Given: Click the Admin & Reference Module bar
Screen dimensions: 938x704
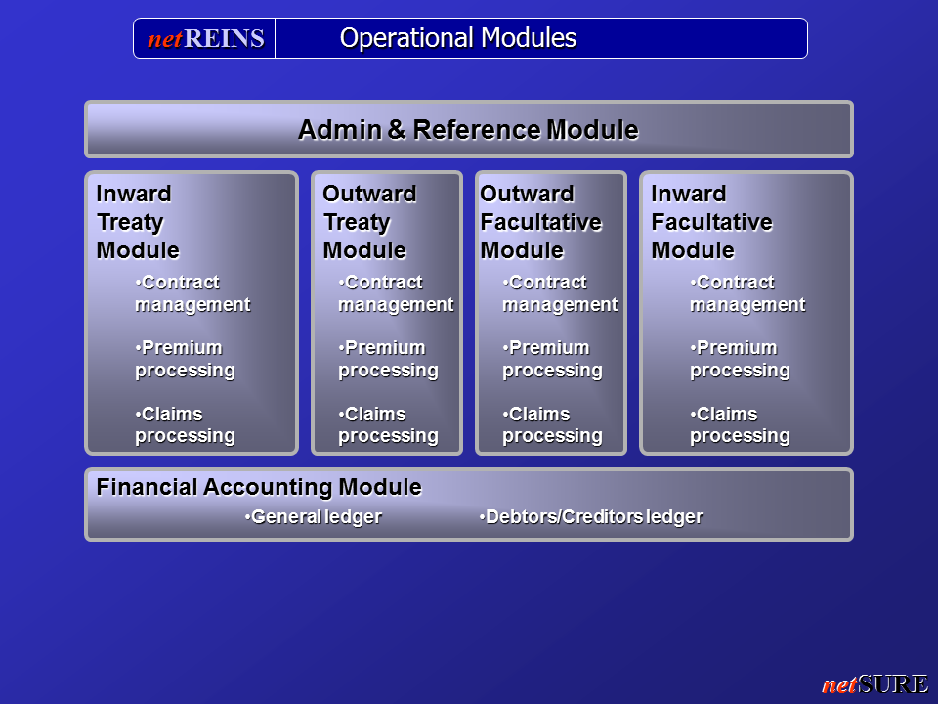Looking at the screenshot, I should pyautogui.click(x=468, y=129).
